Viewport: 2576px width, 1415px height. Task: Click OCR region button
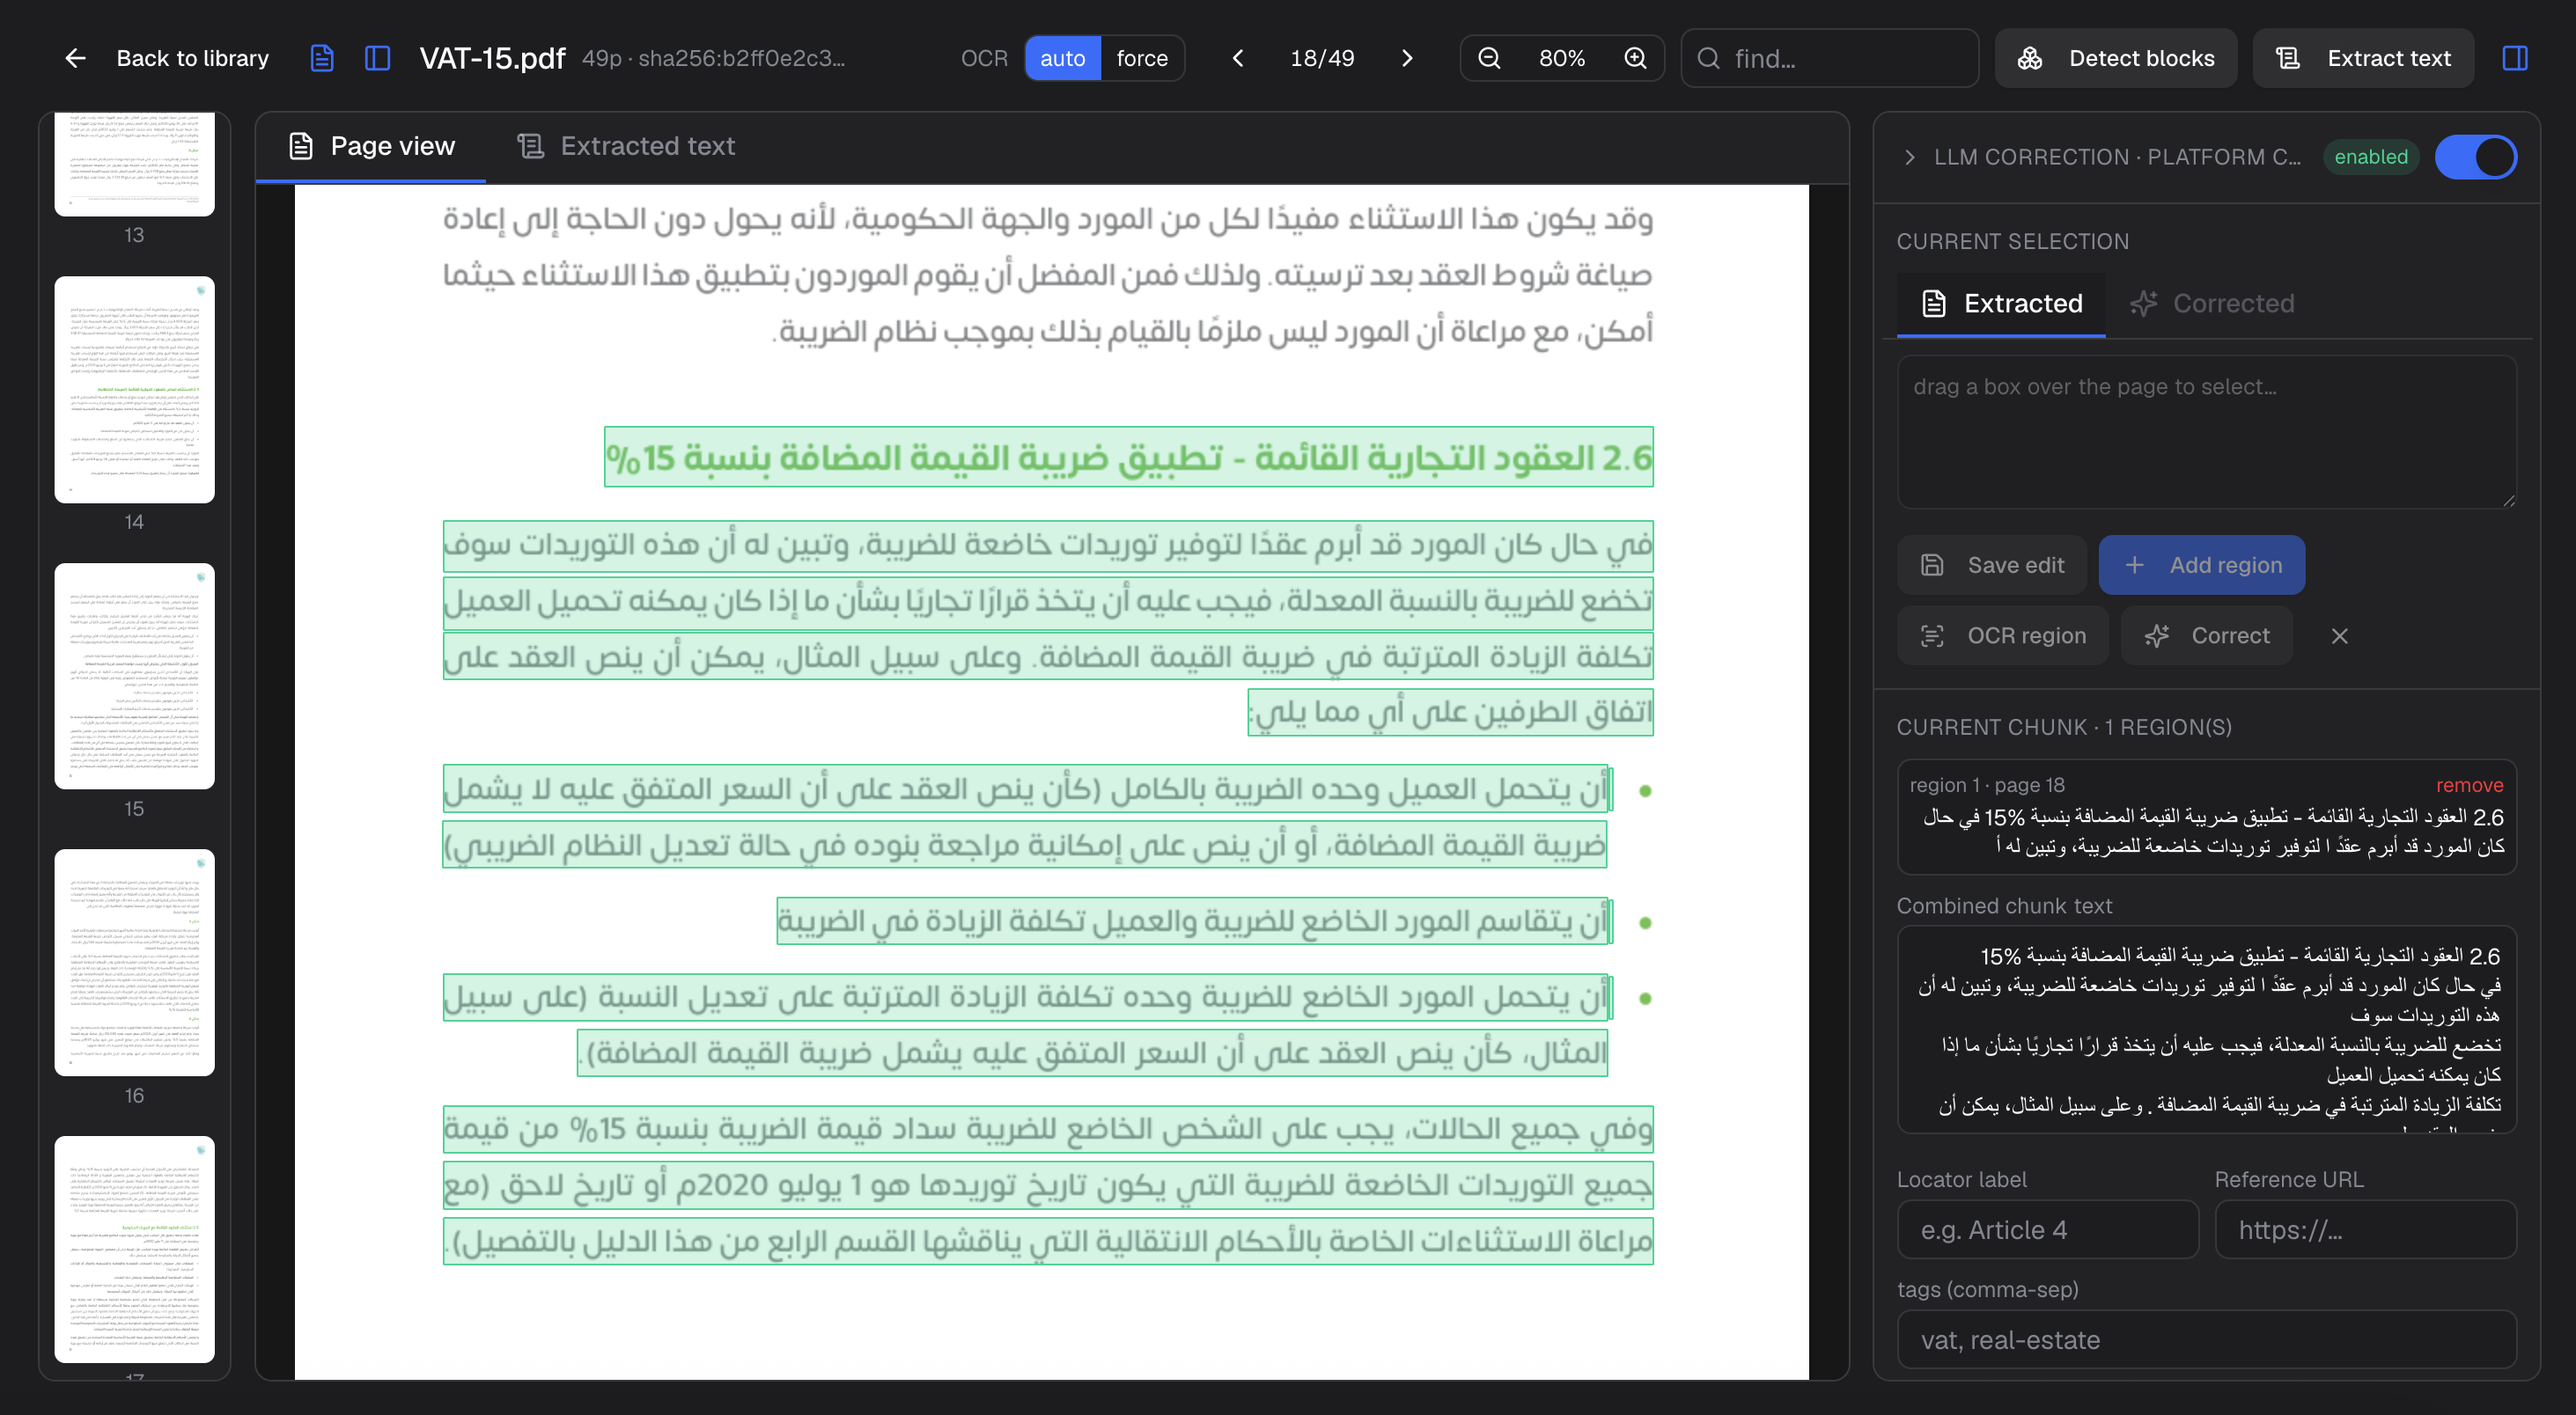click(x=2003, y=635)
